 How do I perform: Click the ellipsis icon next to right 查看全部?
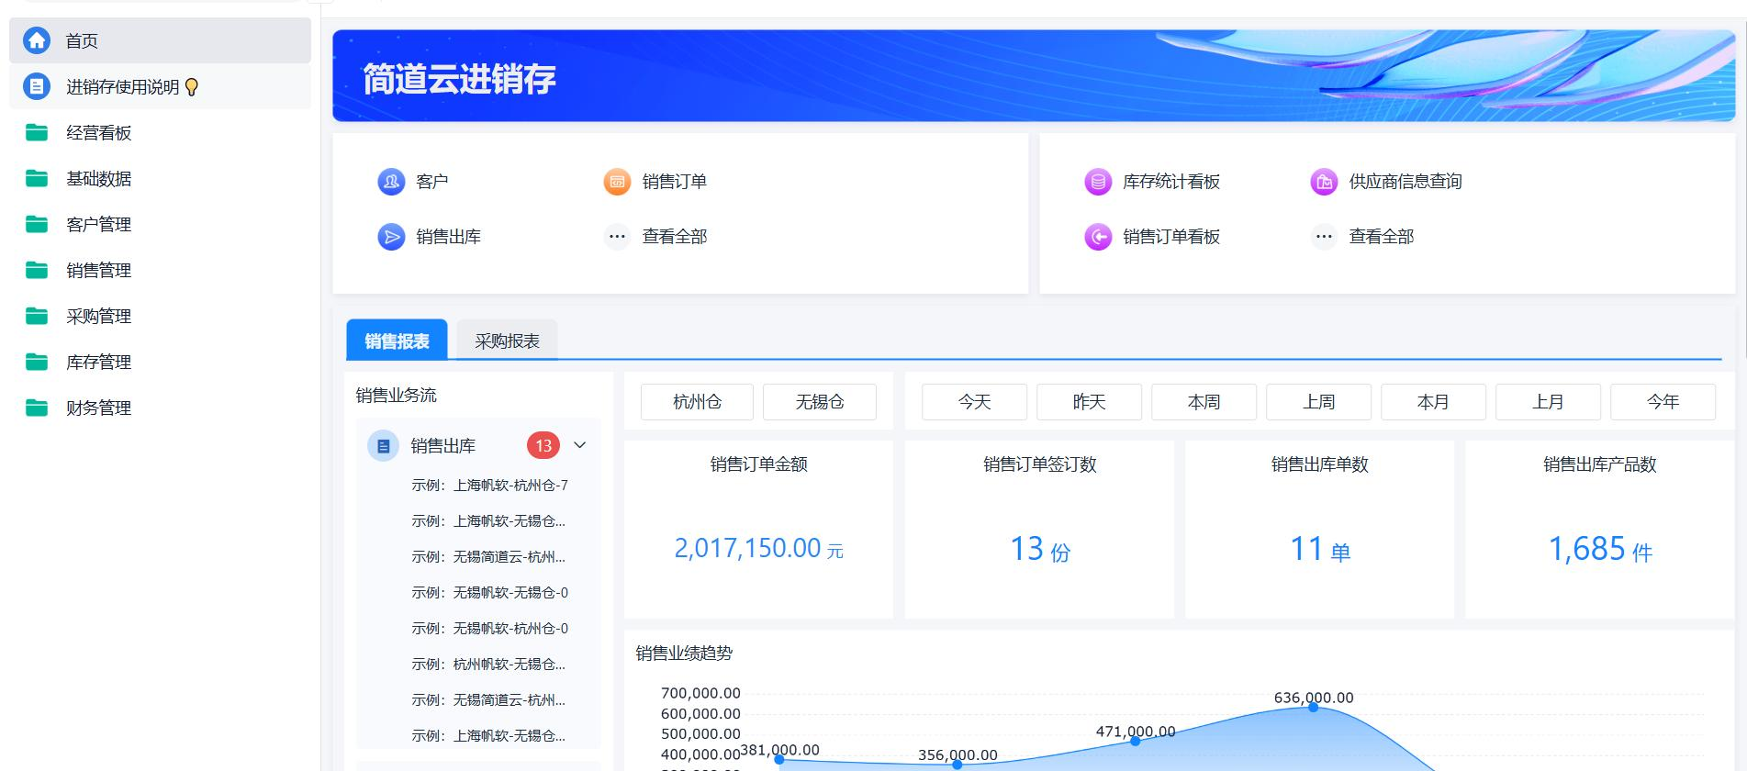pyautogui.click(x=1324, y=237)
